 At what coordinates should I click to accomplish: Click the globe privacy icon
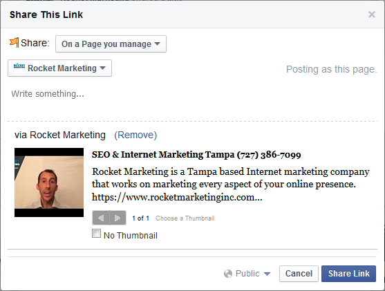point(228,274)
